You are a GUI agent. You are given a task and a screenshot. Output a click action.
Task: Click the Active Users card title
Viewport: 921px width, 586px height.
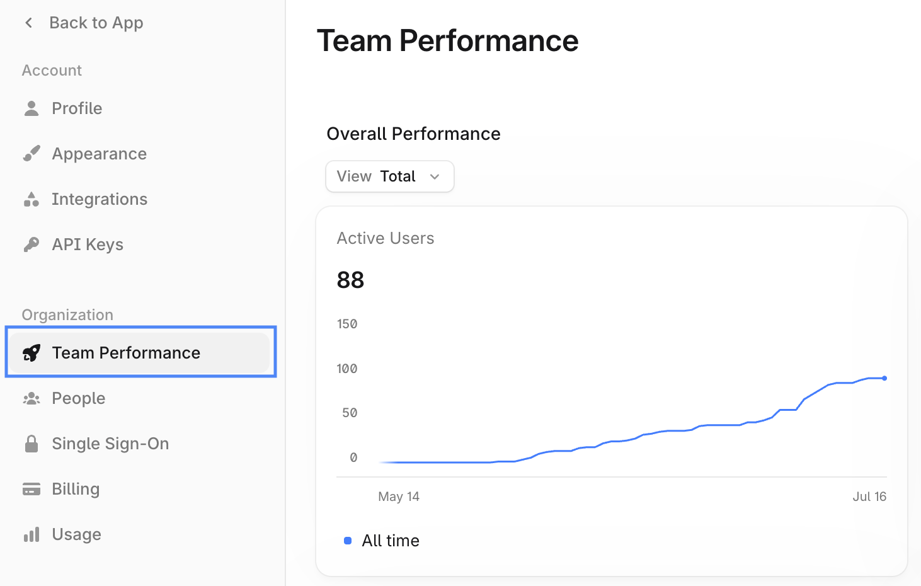pos(386,238)
